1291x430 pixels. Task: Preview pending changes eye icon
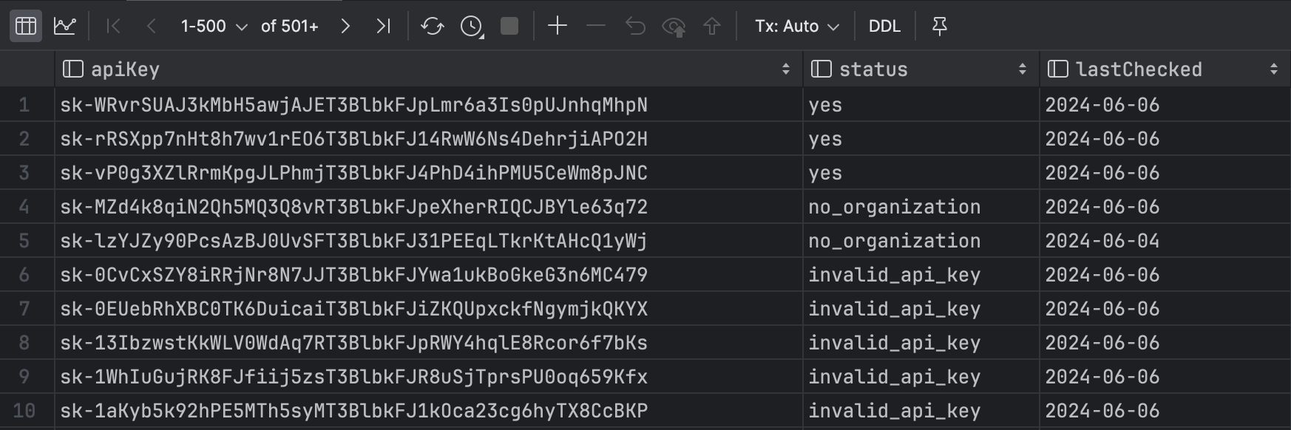point(674,27)
